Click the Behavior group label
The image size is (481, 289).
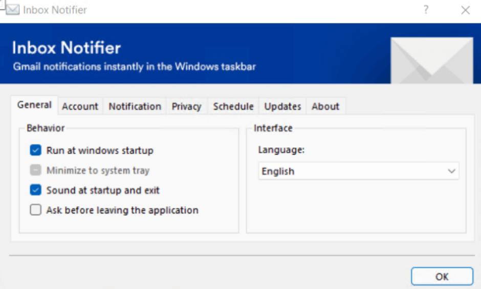click(x=46, y=128)
